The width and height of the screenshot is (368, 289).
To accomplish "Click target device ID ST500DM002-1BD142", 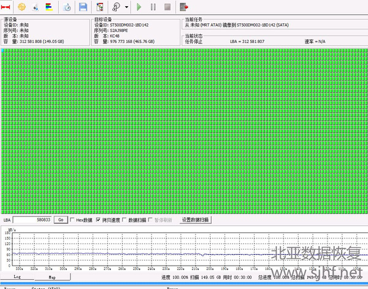I will [x=129, y=25].
